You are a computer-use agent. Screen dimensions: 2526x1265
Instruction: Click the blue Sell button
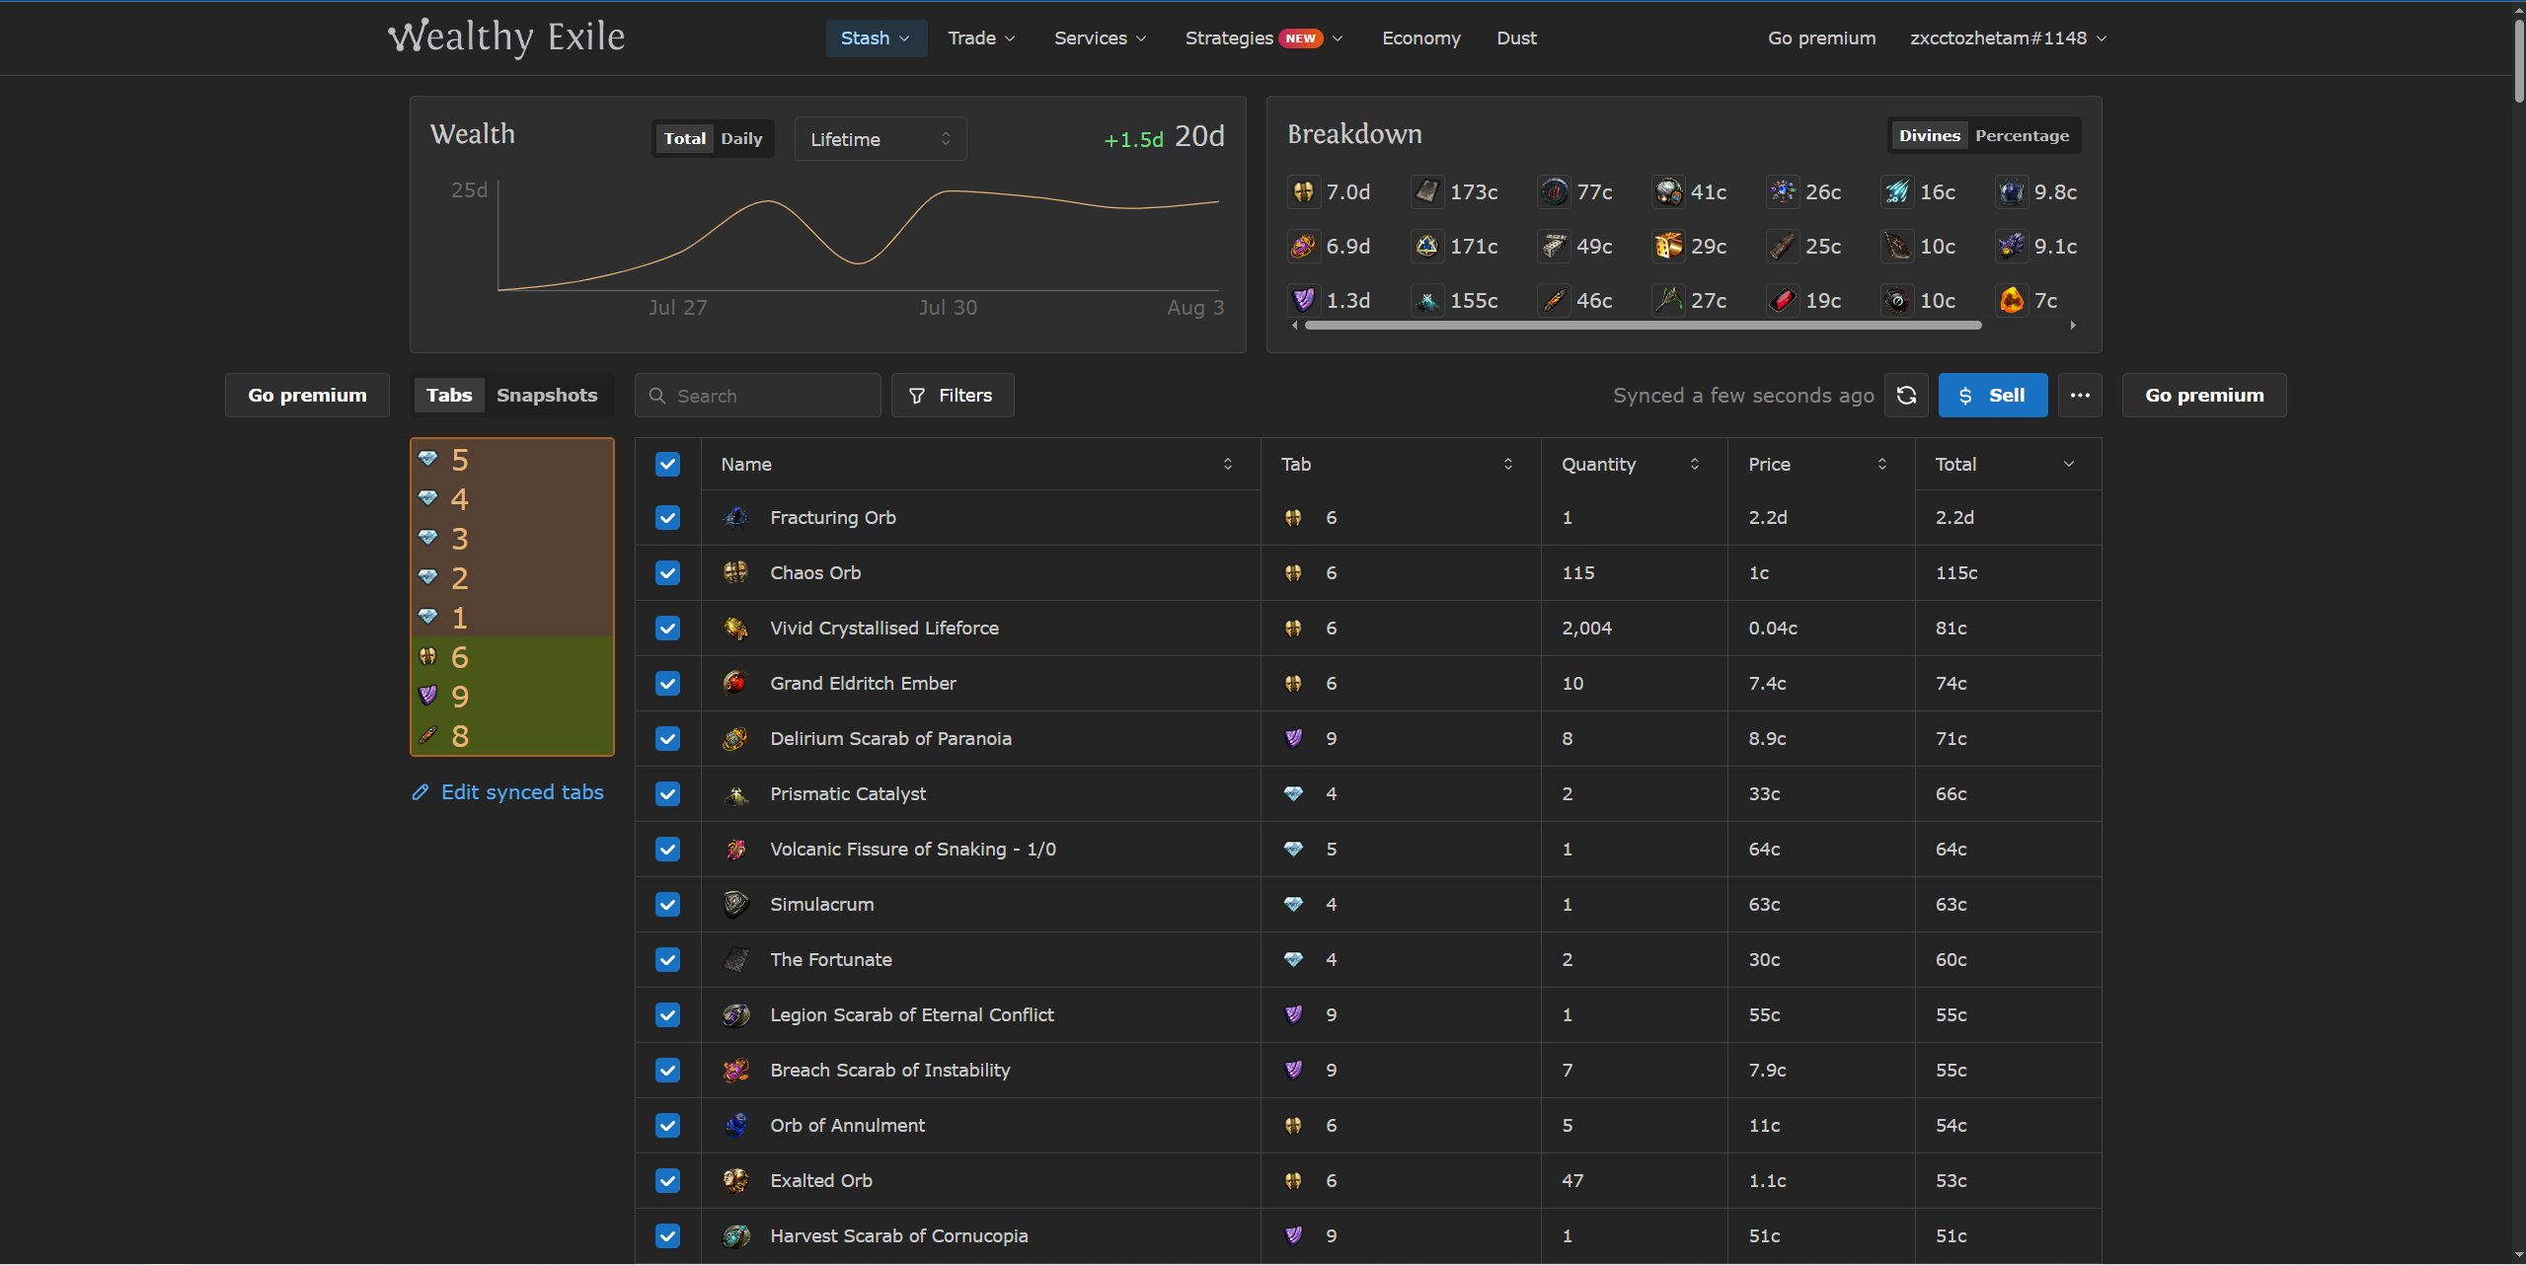click(x=1992, y=396)
